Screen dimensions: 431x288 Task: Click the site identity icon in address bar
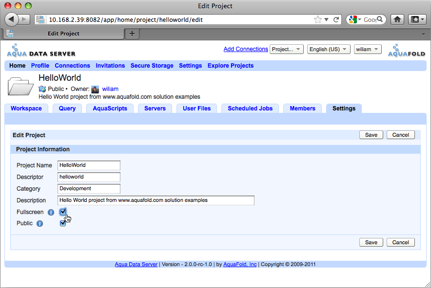pyautogui.click(x=40, y=20)
